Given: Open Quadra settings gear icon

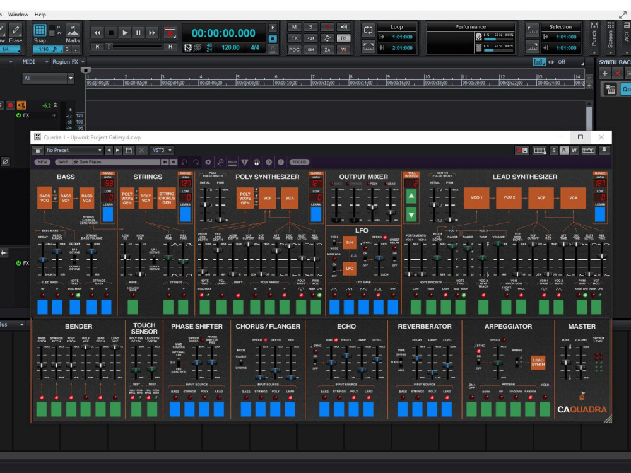Looking at the screenshot, I should click(x=208, y=162).
